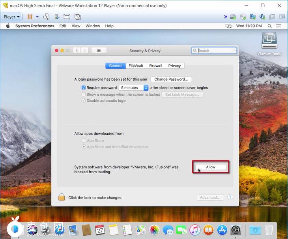Click the lock icon to make changes

[x=62, y=197]
